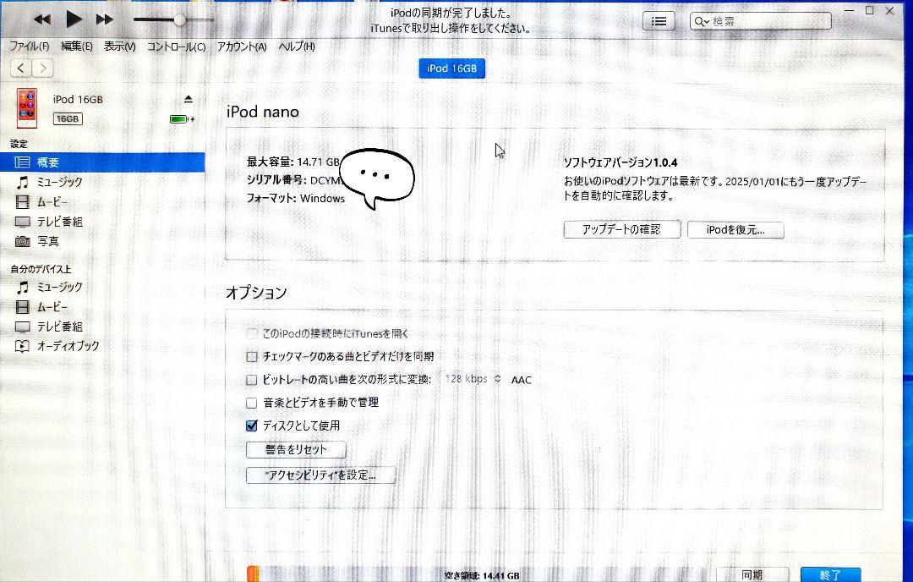
Task: Click the "アクセシビリティ"を設定... button
Action: coord(321,475)
